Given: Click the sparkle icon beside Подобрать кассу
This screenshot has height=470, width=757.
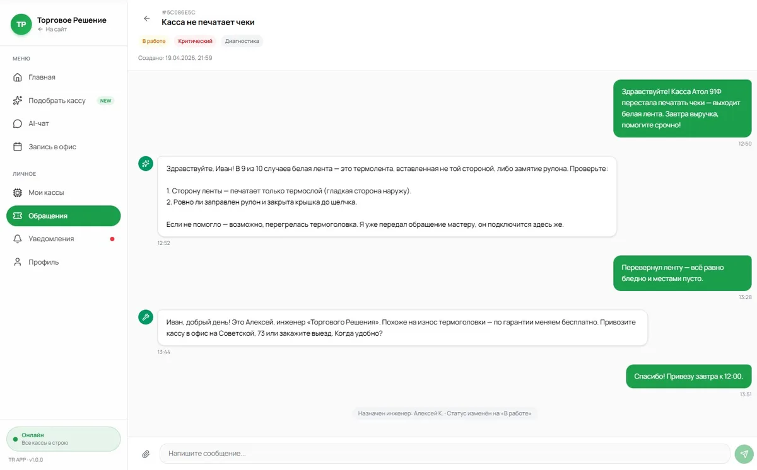Looking at the screenshot, I should (18, 101).
